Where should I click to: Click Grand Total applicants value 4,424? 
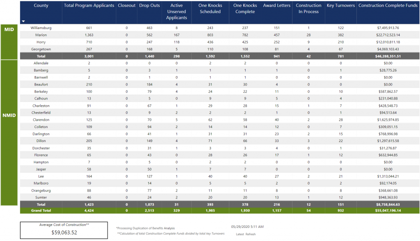pos(89,211)
